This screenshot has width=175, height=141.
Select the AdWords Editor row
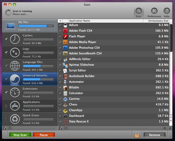[x=114, y=59]
